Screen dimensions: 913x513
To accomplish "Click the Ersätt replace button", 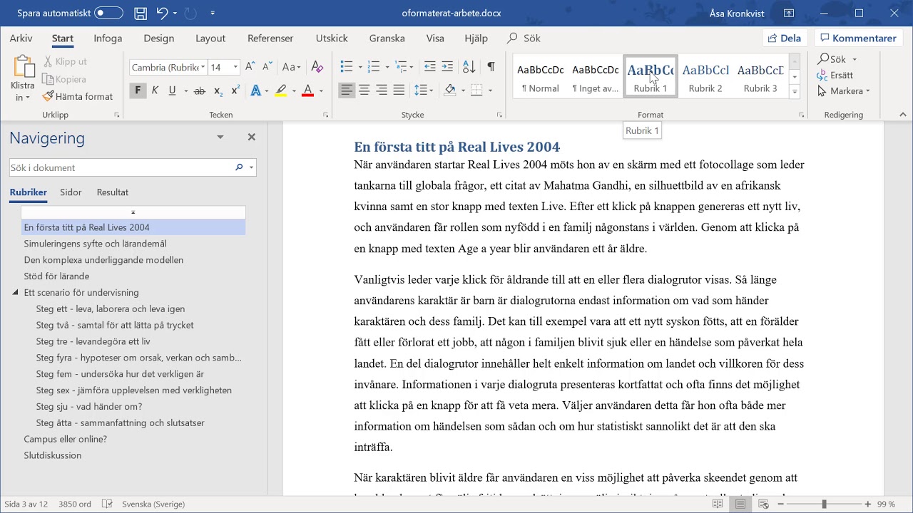I will 835,75.
